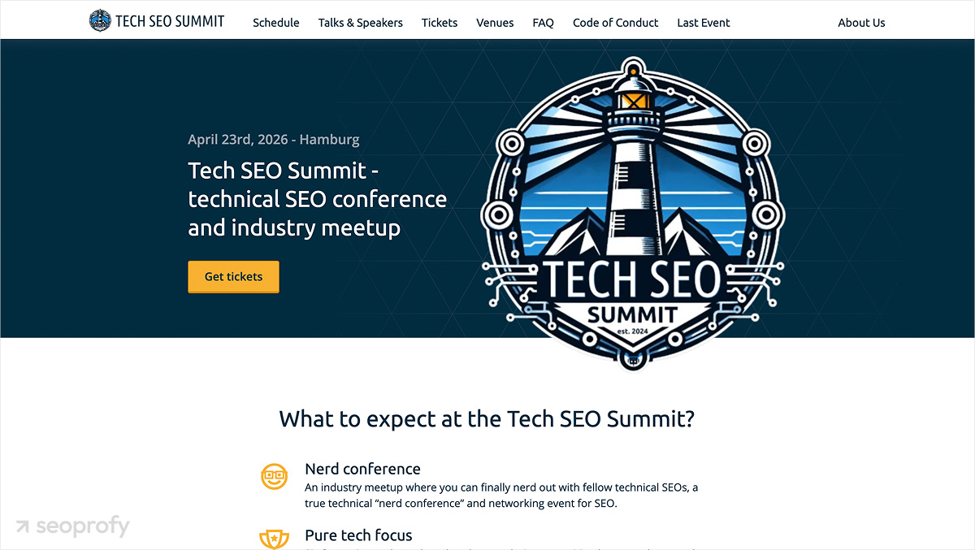View the Venues page
The width and height of the screenshot is (975, 550).
point(495,23)
